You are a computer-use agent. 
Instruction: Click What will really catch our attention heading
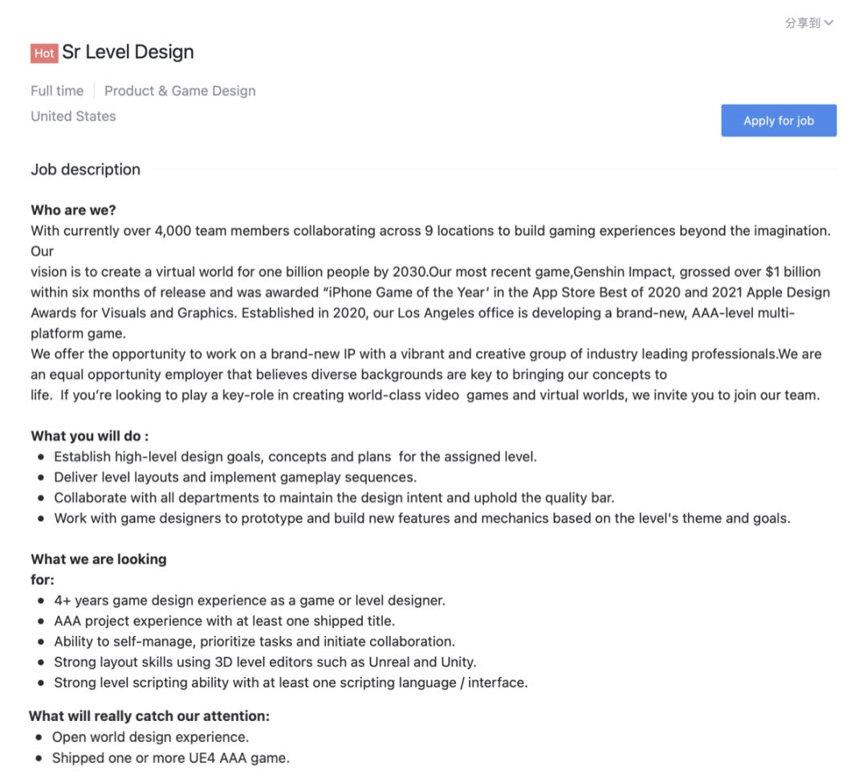point(149,716)
